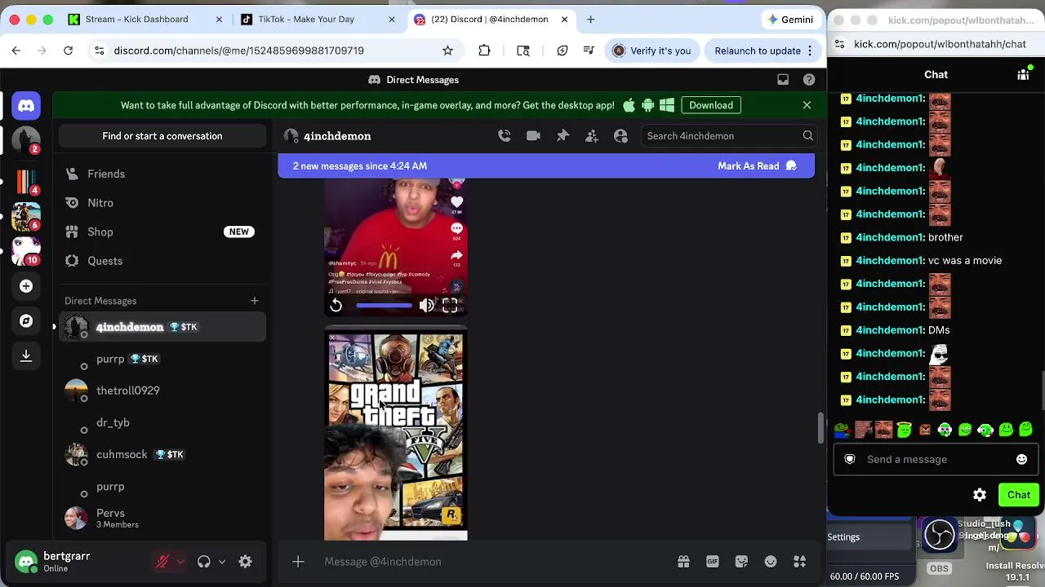Image resolution: width=1045 pixels, height=587 pixels.
Task: Click the Android app icon in banner
Action: [x=648, y=105]
